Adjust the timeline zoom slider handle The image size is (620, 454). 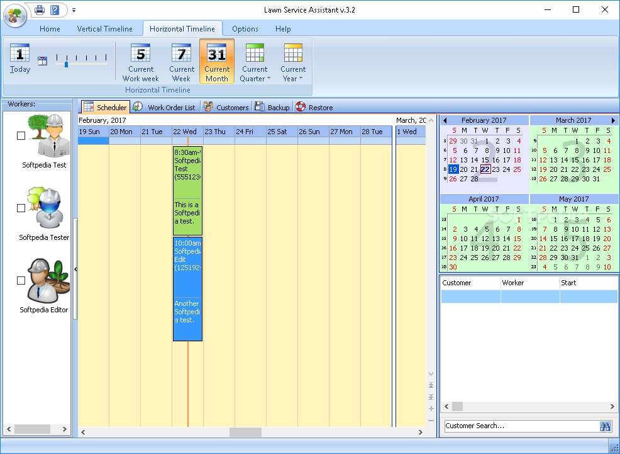point(67,64)
